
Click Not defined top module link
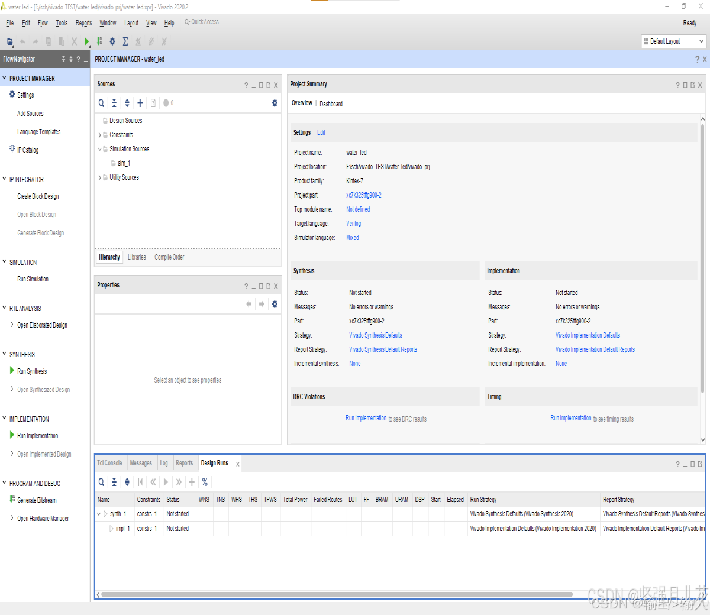coord(358,209)
